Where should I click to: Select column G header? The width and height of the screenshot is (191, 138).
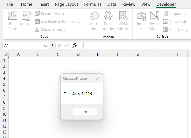pyautogui.click(x=138, y=54)
